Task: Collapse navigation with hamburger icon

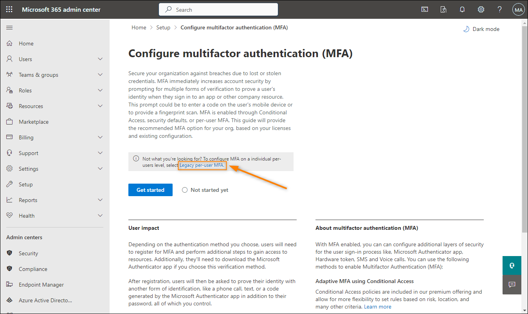Action: 10,28
